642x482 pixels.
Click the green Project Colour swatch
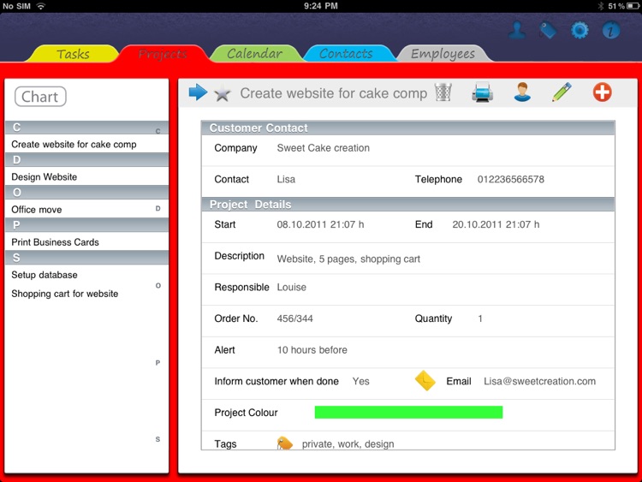coord(408,413)
